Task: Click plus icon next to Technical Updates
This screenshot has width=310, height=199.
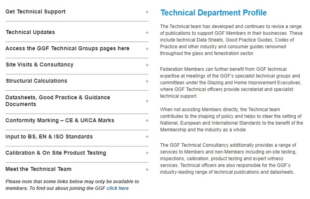Action: (147, 32)
